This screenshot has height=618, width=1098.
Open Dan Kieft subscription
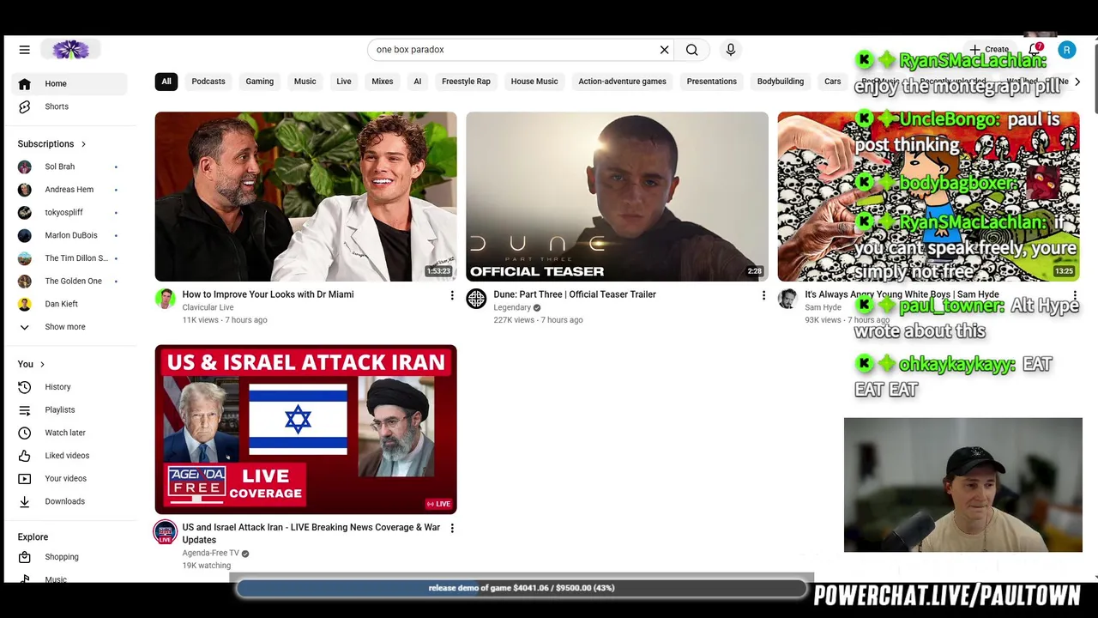click(71, 304)
